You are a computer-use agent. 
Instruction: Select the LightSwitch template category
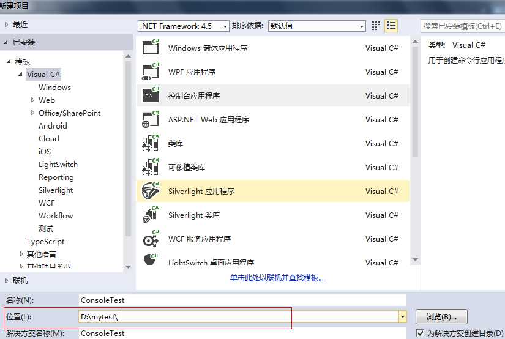(58, 165)
